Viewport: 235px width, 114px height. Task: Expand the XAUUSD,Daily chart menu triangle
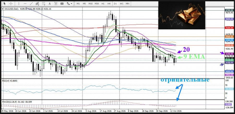3,9
